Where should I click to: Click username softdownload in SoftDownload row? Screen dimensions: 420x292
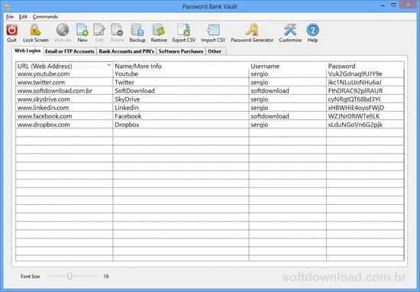288,91
